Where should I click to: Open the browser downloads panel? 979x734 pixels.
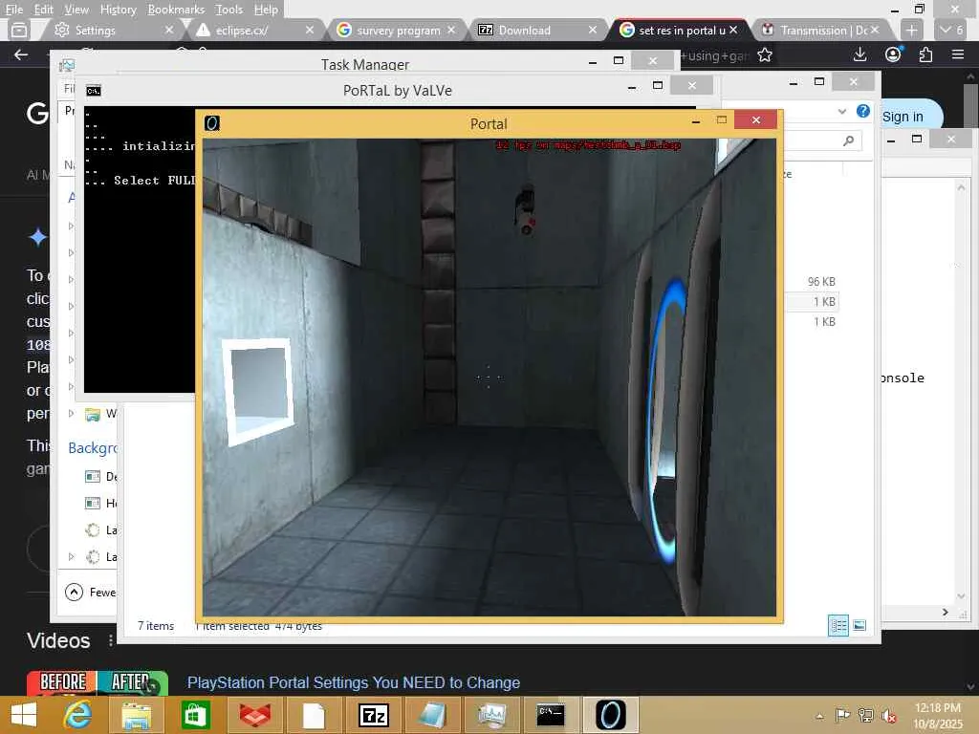[x=859, y=54]
